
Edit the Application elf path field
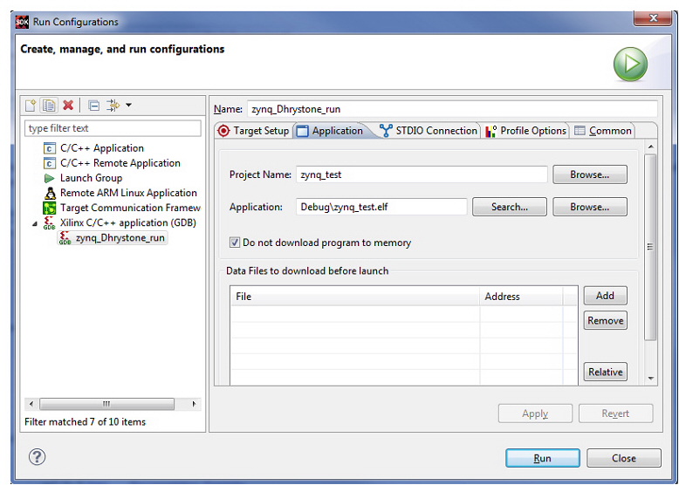coord(381,207)
